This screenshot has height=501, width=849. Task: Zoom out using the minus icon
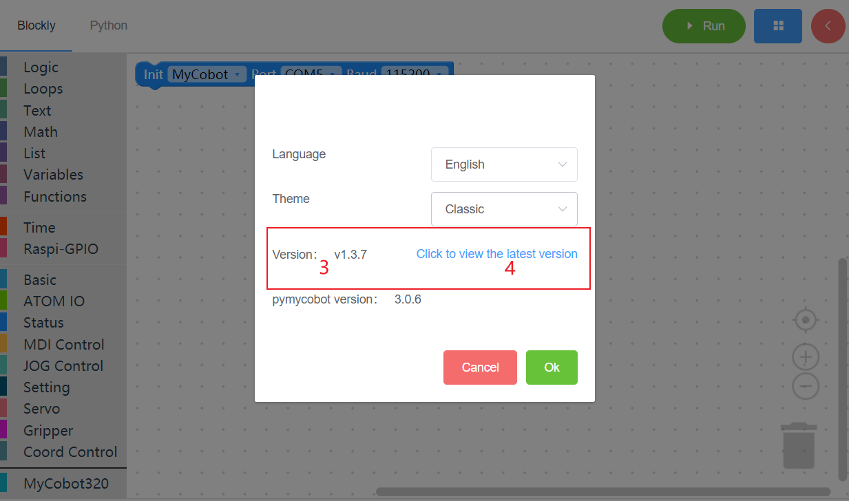[805, 386]
